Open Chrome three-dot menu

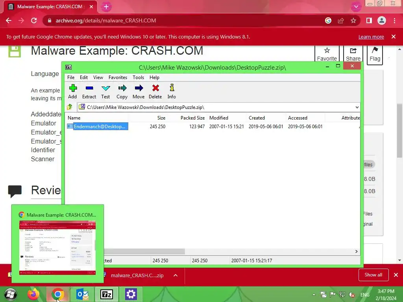(x=394, y=20)
